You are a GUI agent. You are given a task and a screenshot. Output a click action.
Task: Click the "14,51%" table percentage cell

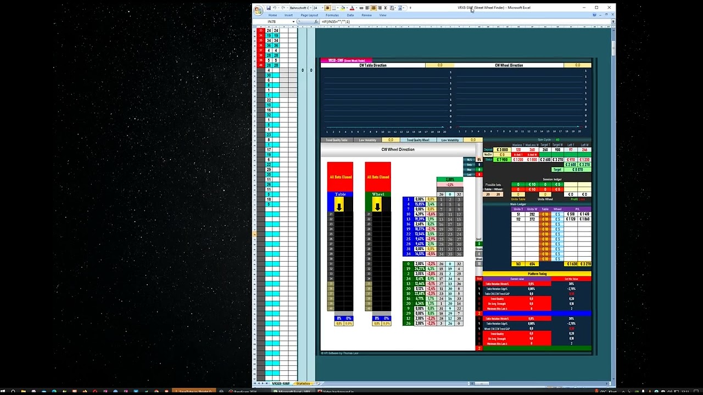420,253
